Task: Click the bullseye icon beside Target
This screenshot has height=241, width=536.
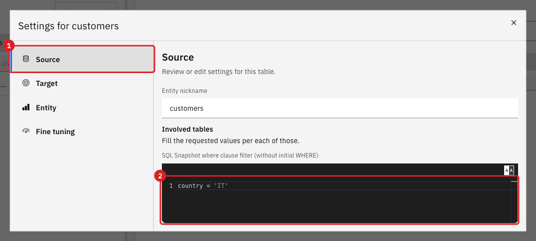Action: (x=26, y=83)
